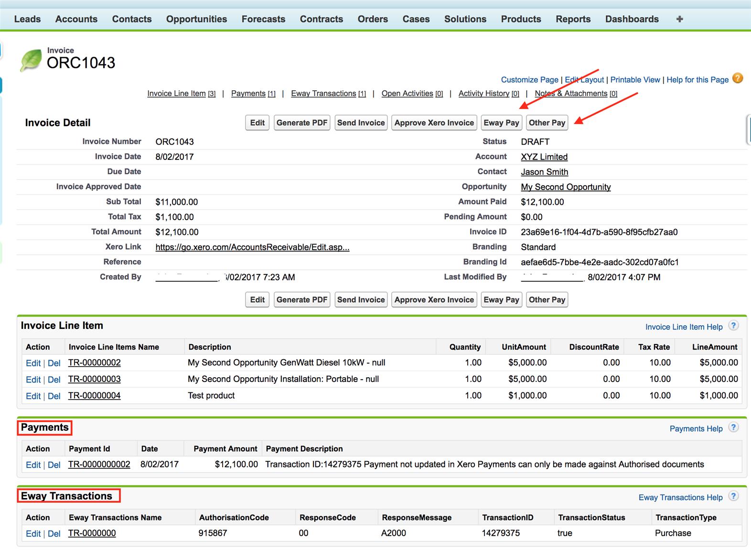
Task: Jump to Payments [1] related list link
Action: pos(253,94)
